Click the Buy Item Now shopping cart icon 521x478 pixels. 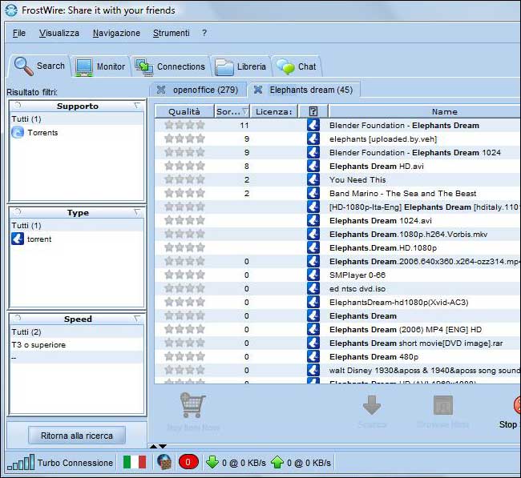pyautogui.click(x=193, y=406)
